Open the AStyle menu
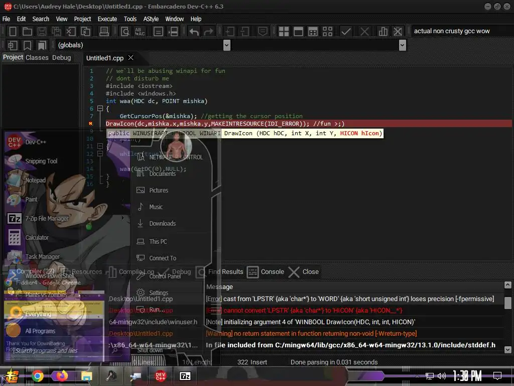 (151, 19)
